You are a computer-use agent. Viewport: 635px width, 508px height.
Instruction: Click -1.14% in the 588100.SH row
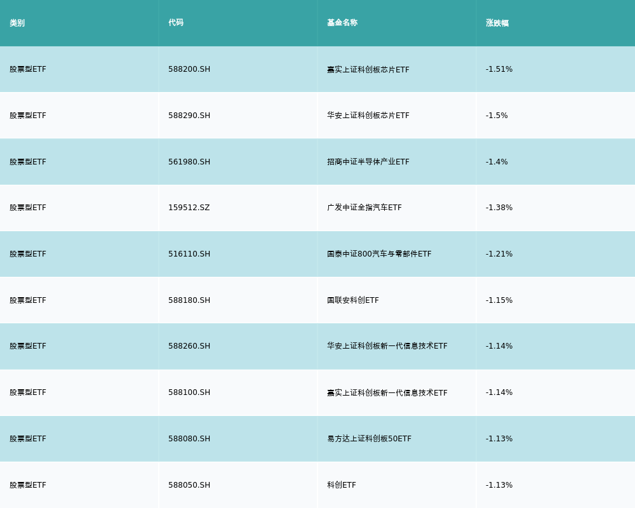[x=499, y=392]
